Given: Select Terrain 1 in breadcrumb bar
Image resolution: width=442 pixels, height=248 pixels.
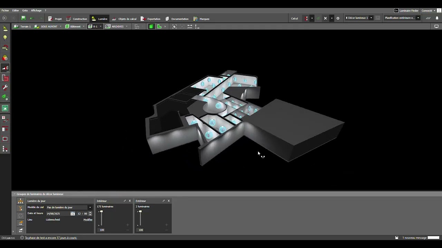Looking at the screenshot, I should [22, 27].
